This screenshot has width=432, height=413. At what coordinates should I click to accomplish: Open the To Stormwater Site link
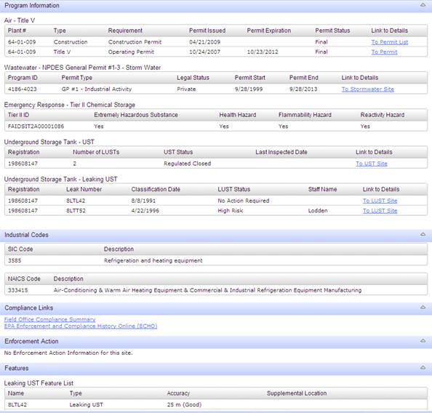[x=367, y=89]
